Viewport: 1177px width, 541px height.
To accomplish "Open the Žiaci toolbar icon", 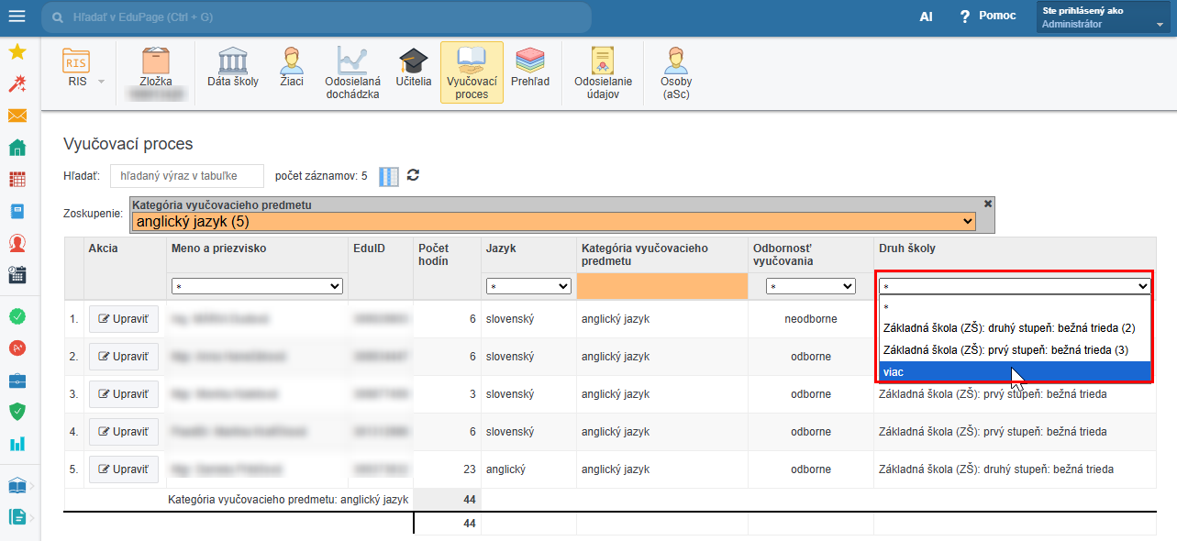I will 292,68.
